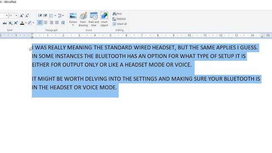Apply the black text color button
This screenshot has width=272, height=153.
(x=22, y=23)
